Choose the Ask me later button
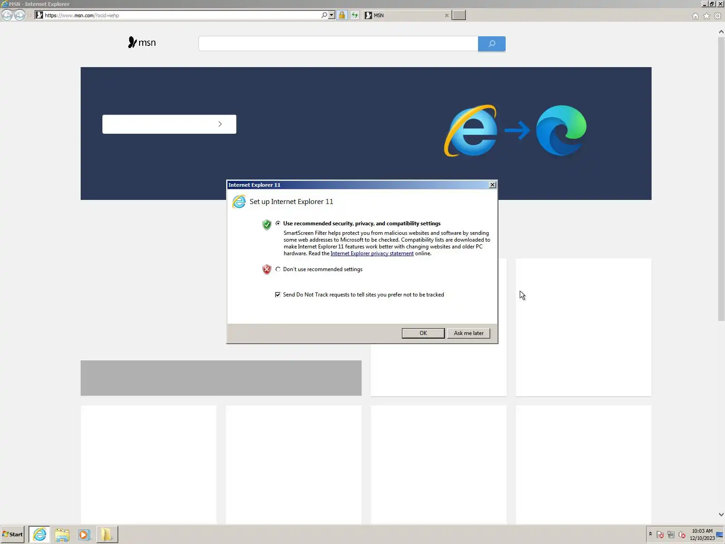 coord(469,333)
